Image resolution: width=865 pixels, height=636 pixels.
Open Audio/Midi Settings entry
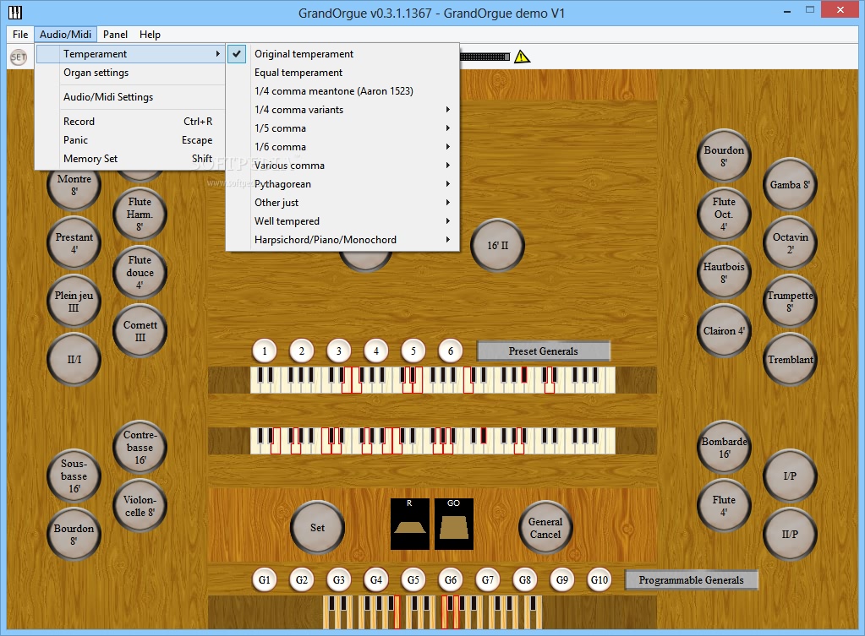pyautogui.click(x=130, y=97)
